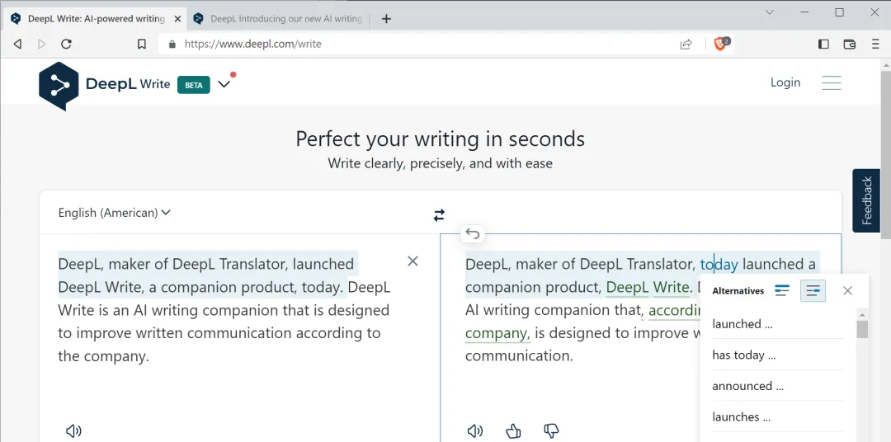Click underlined "DeepL Write." in improved text
The height and width of the screenshot is (442, 891).
pyautogui.click(x=648, y=288)
